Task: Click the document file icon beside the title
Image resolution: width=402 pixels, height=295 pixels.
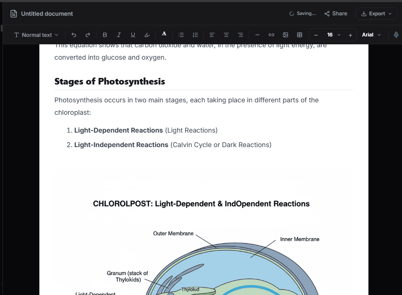Action: (14, 14)
